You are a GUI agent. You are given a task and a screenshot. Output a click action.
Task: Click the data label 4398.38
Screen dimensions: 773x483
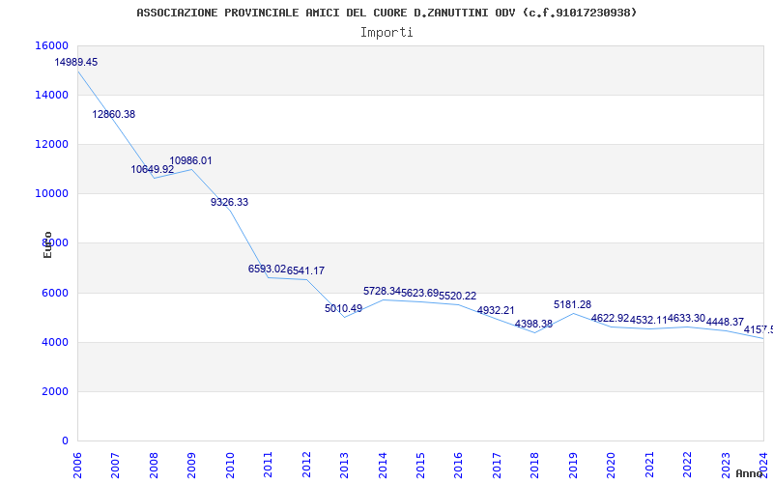(534, 324)
